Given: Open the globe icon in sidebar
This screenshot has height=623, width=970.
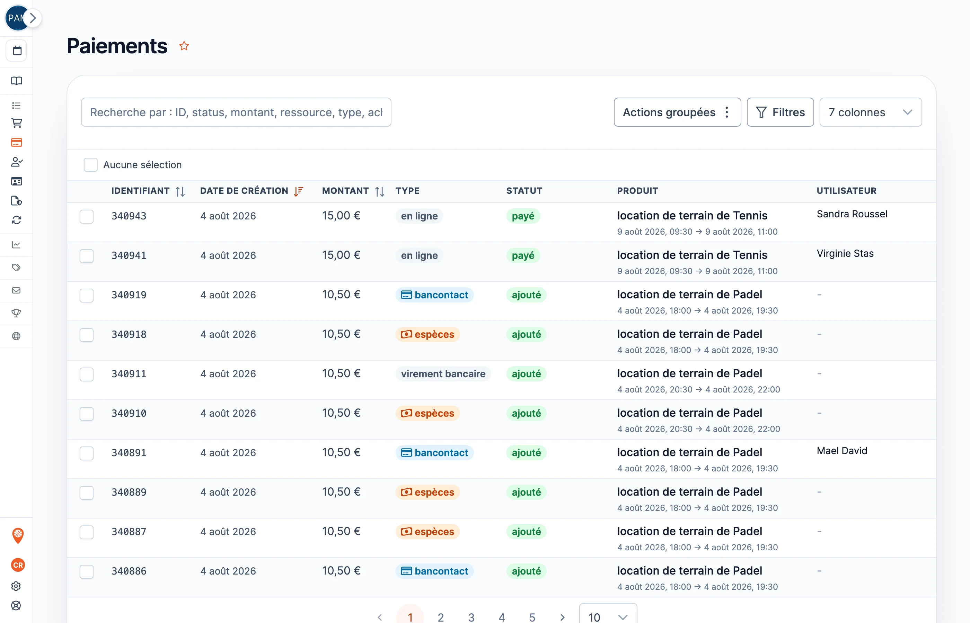Looking at the screenshot, I should [17, 336].
